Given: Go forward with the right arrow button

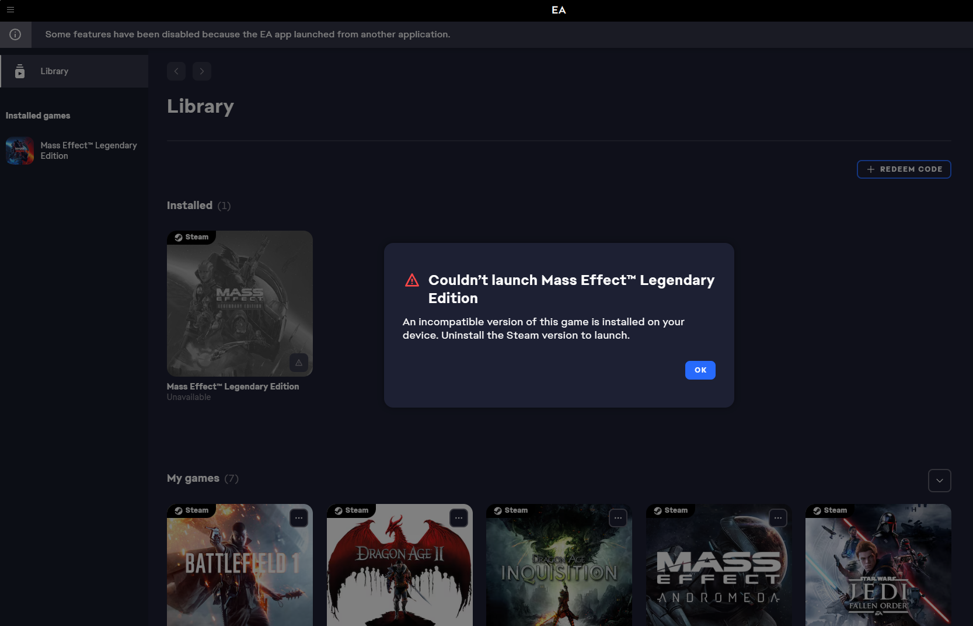Looking at the screenshot, I should tap(202, 71).
